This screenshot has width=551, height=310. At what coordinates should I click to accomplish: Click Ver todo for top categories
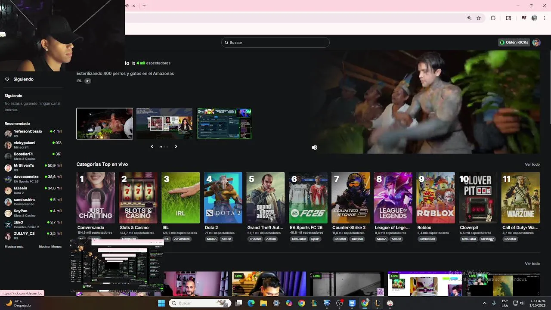[532, 164]
